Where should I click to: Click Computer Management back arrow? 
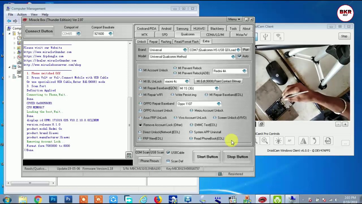[9, 21]
